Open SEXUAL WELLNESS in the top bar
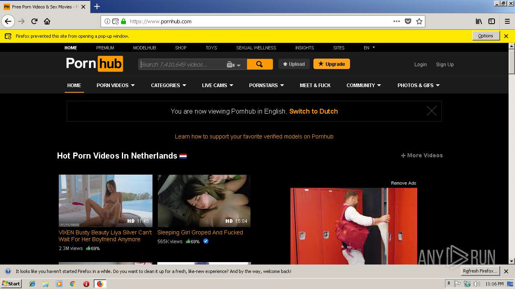 point(256,48)
